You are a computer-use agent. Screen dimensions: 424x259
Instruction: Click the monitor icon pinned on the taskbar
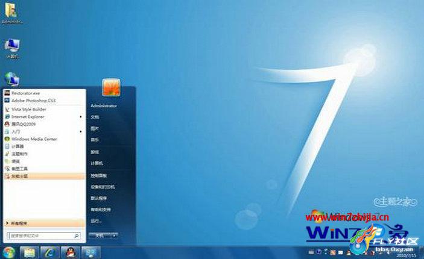tap(91, 253)
